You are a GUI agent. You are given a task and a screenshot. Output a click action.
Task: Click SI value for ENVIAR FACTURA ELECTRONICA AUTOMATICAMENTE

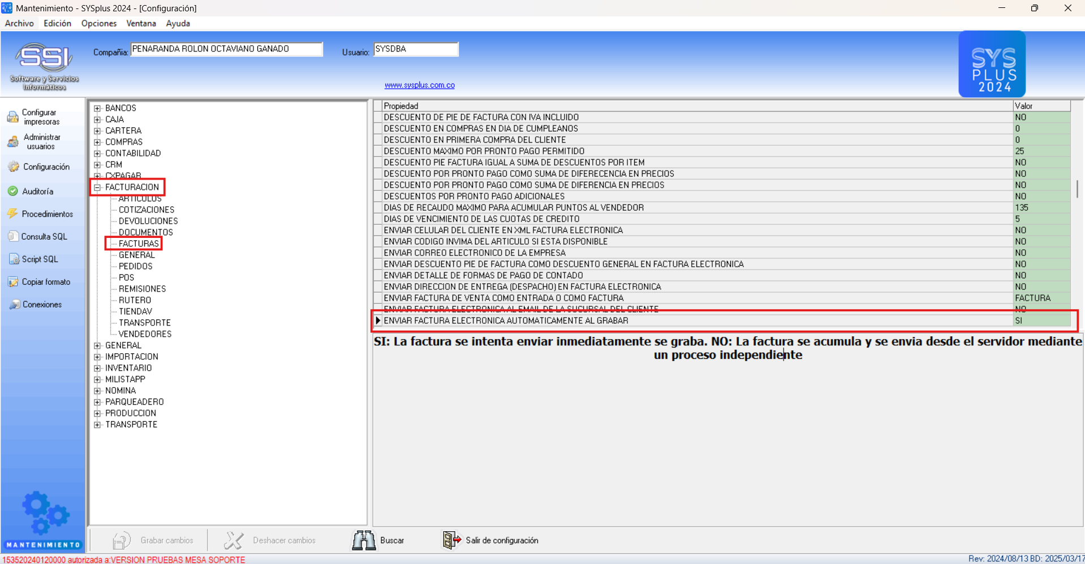click(x=1041, y=320)
